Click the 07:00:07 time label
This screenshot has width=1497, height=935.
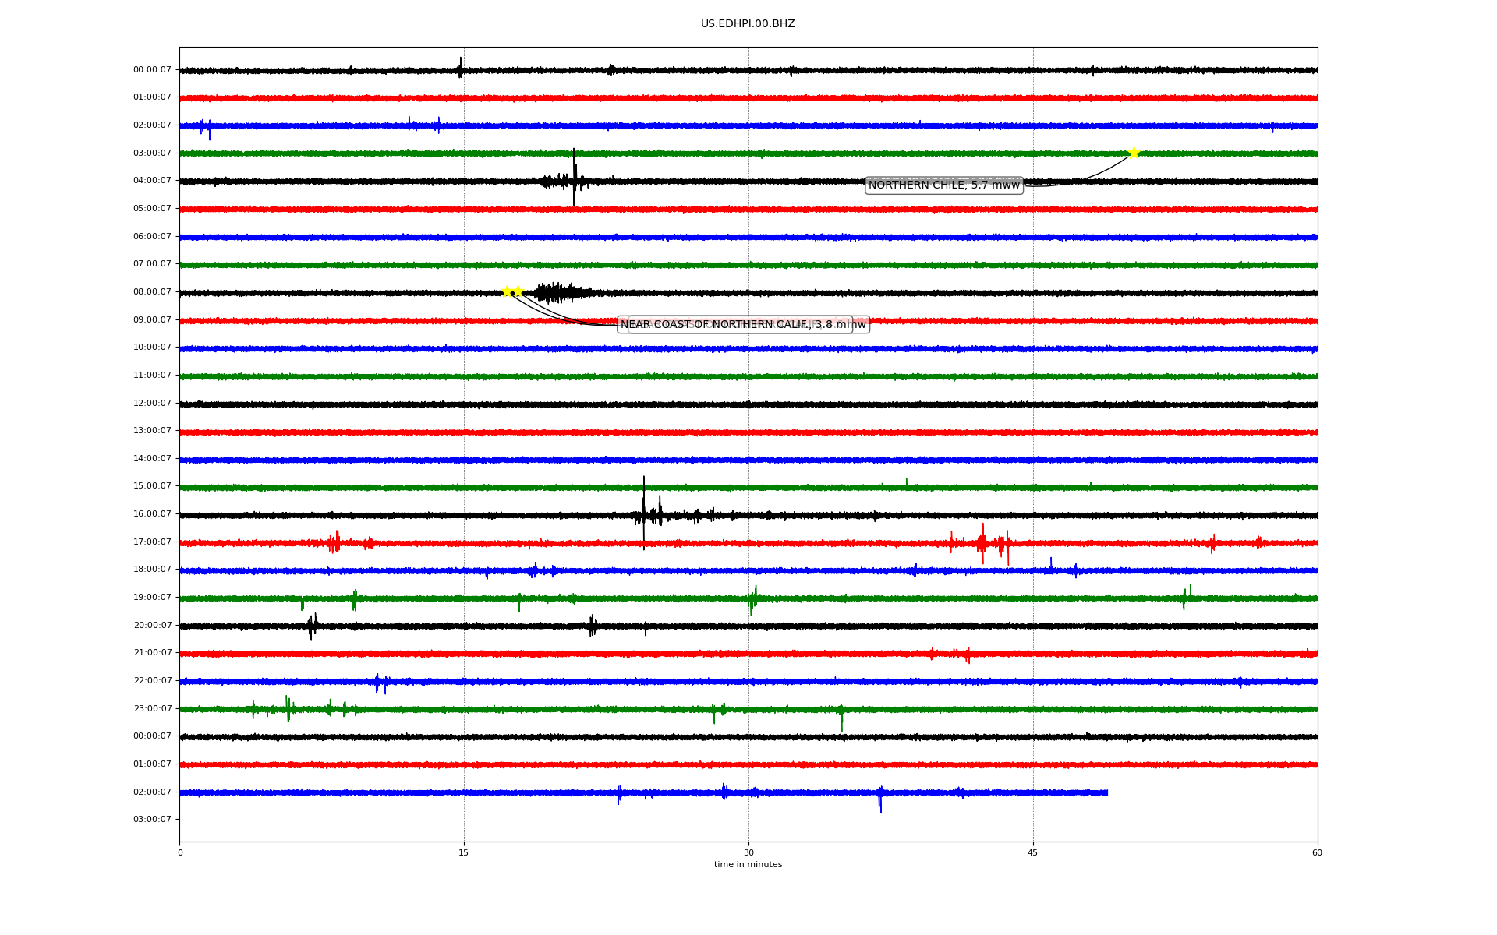click(x=152, y=264)
